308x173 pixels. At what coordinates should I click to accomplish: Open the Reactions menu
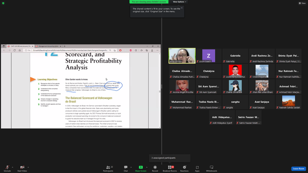[184, 168]
